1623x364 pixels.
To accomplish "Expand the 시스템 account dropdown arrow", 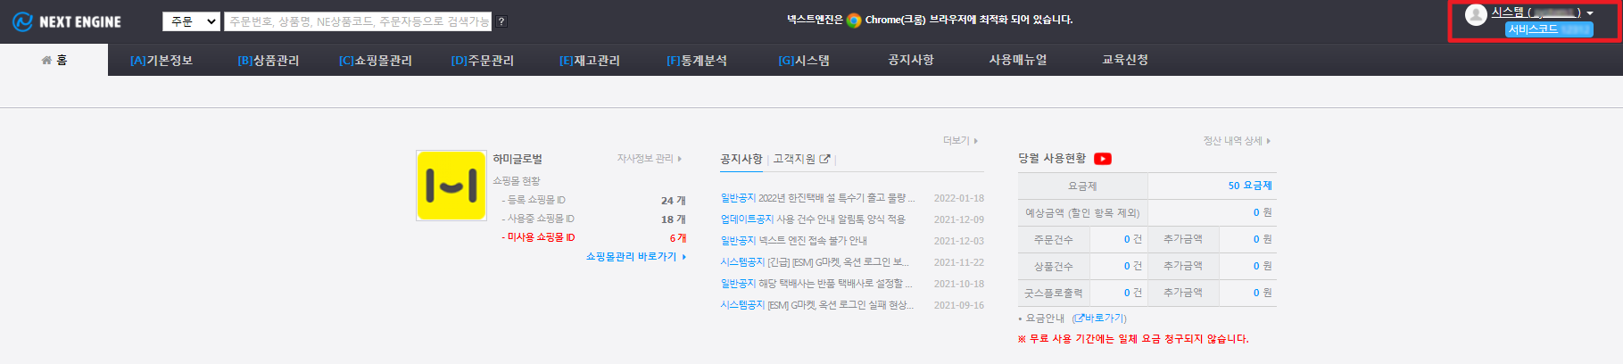I will [1590, 13].
